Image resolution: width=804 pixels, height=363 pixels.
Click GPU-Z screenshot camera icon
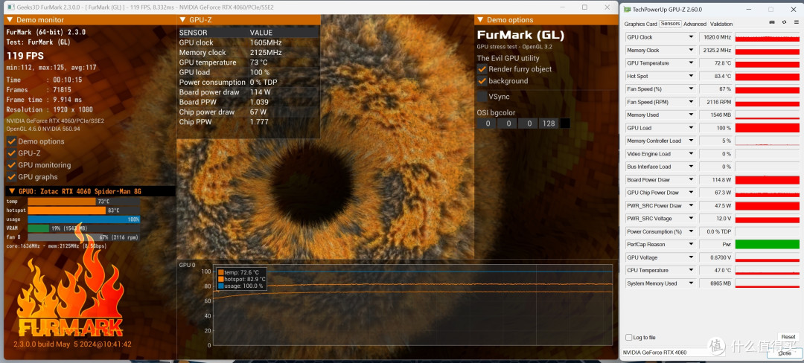[x=772, y=23]
